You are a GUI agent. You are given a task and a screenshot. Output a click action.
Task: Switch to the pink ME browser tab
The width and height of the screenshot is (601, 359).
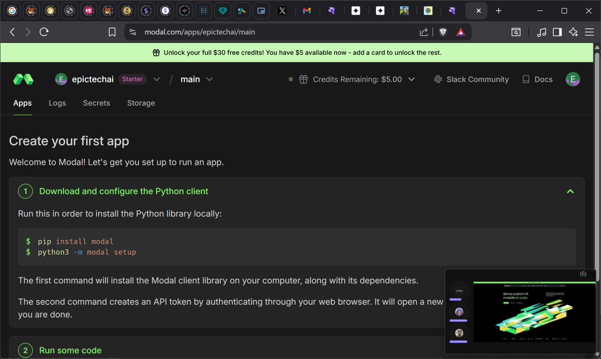point(89,11)
